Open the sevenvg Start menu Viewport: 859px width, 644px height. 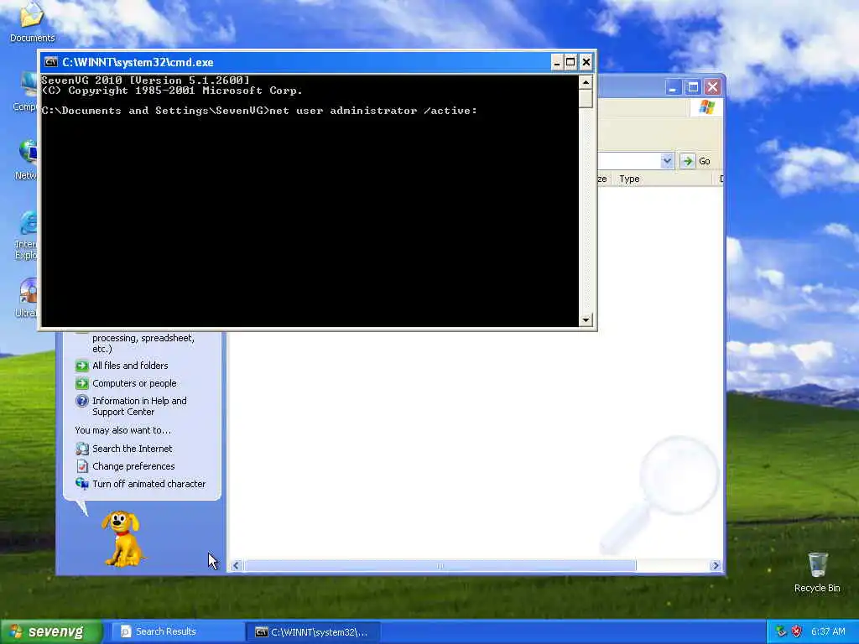click(x=51, y=632)
